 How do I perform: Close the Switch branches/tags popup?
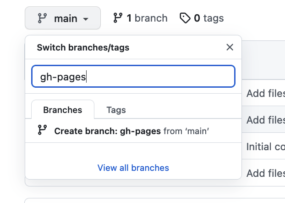(x=230, y=47)
